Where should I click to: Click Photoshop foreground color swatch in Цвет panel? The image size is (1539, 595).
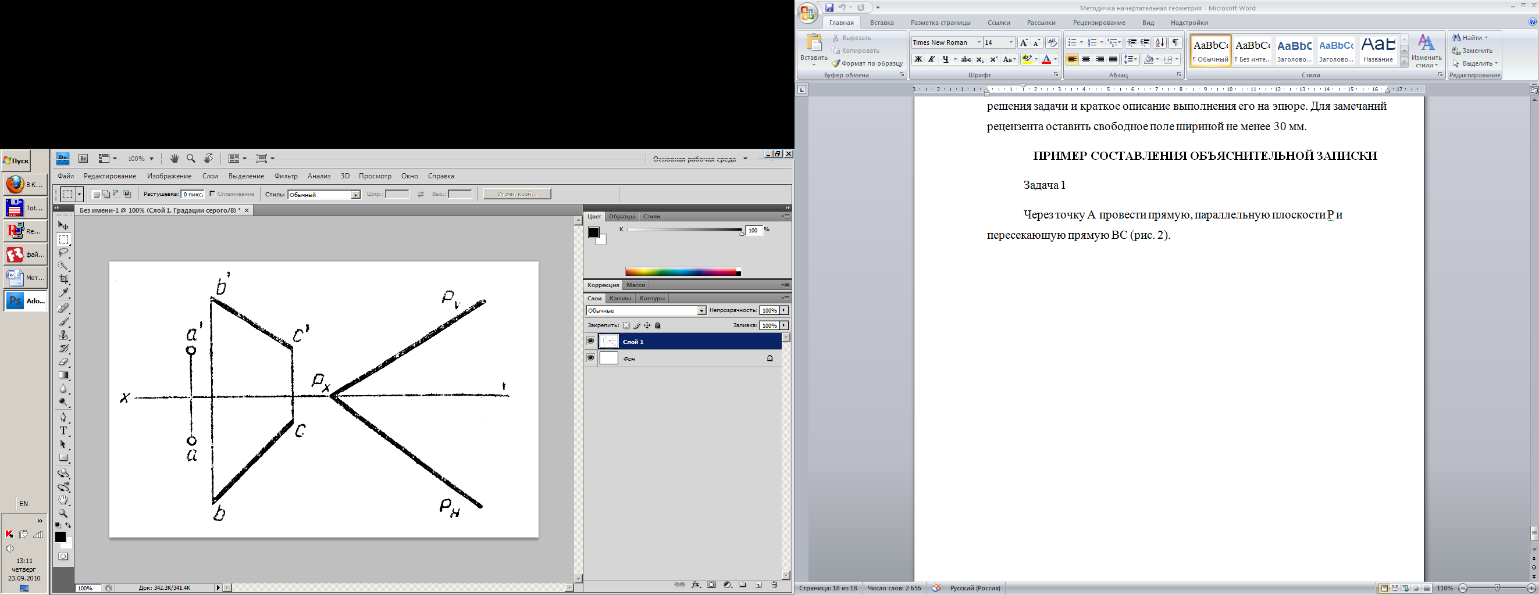coord(594,233)
